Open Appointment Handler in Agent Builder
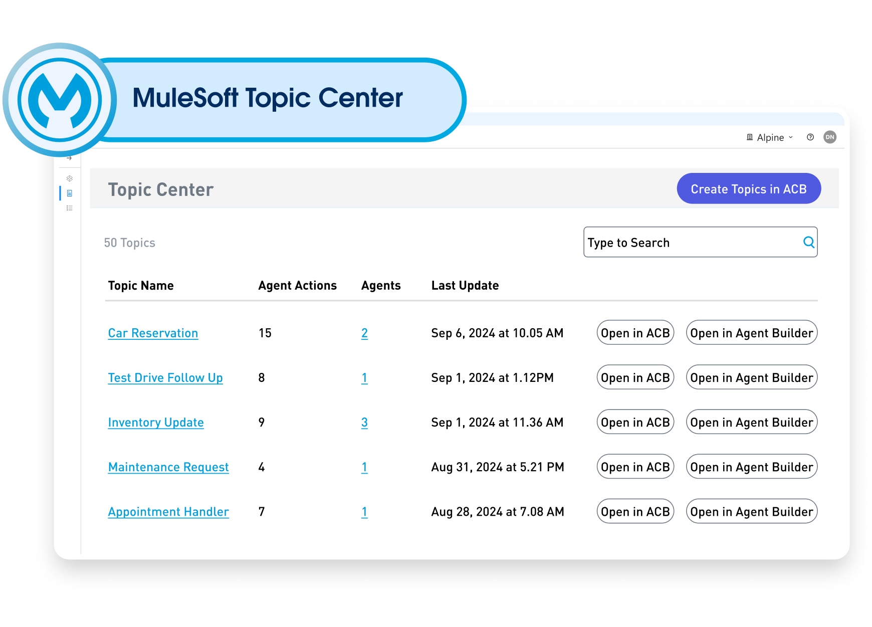Image resolution: width=872 pixels, height=627 pixels. coord(752,511)
